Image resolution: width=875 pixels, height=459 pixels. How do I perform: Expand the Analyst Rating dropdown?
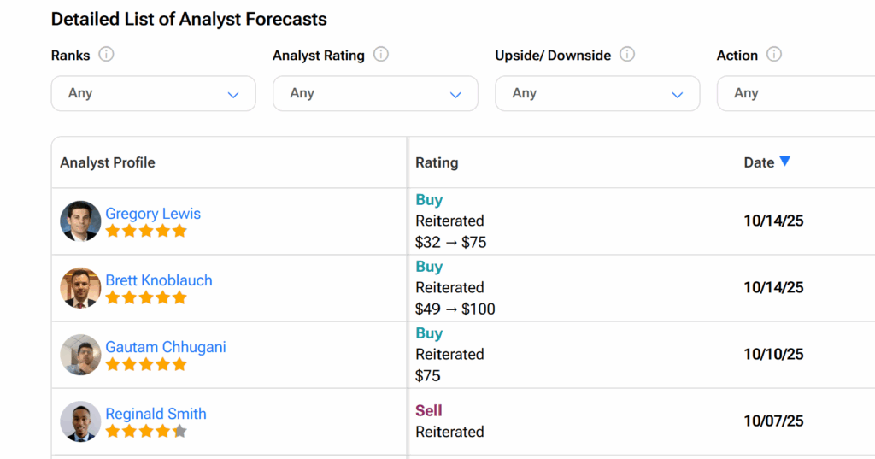pos(375,93)
